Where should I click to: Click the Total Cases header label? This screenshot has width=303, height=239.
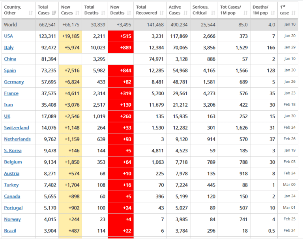[44, 10]
